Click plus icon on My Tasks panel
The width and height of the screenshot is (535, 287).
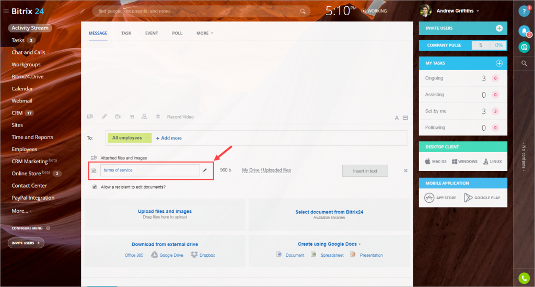tap(499, 63)
